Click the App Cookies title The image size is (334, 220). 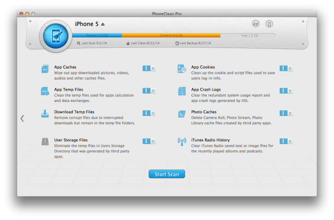click(203, 67)
